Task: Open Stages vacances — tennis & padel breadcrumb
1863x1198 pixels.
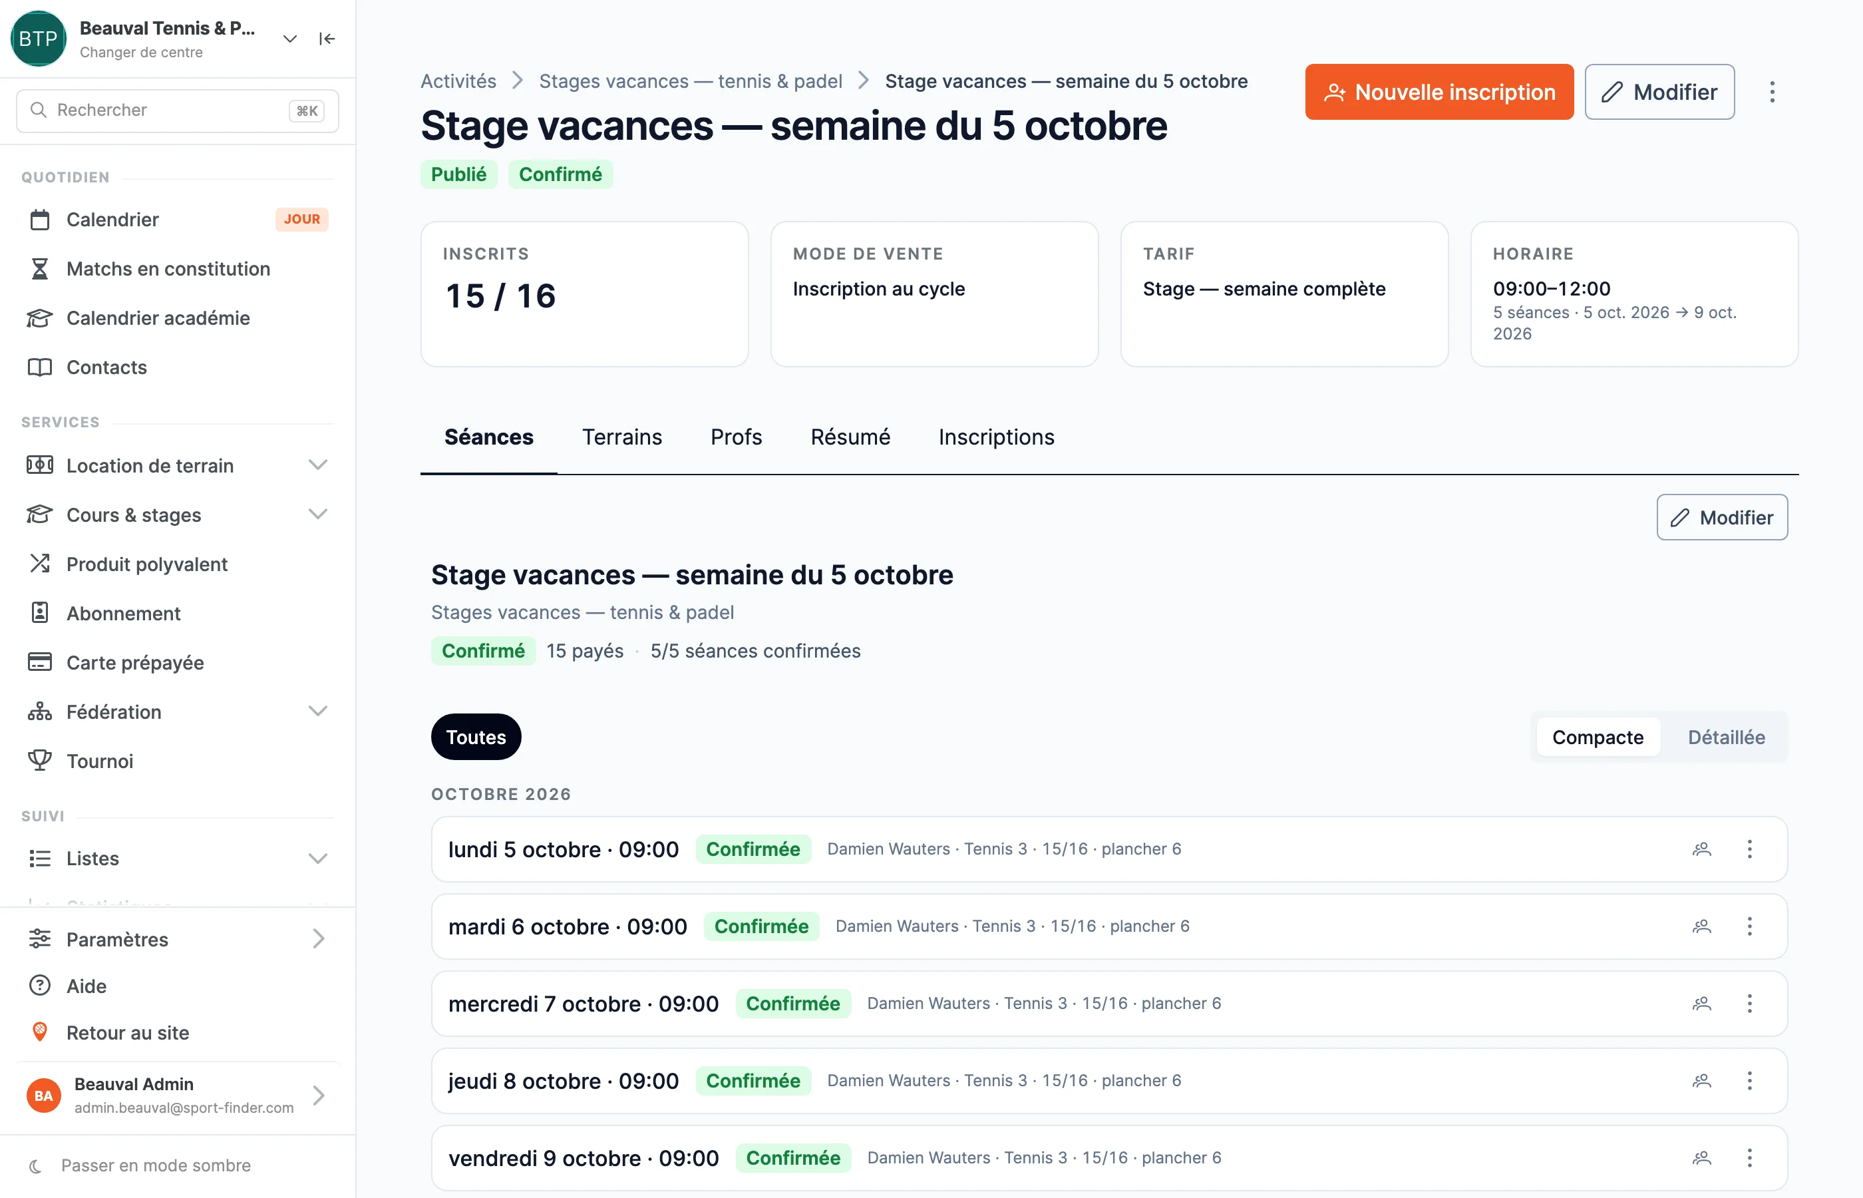Action: pyautogui.click(x=691, y=81)
